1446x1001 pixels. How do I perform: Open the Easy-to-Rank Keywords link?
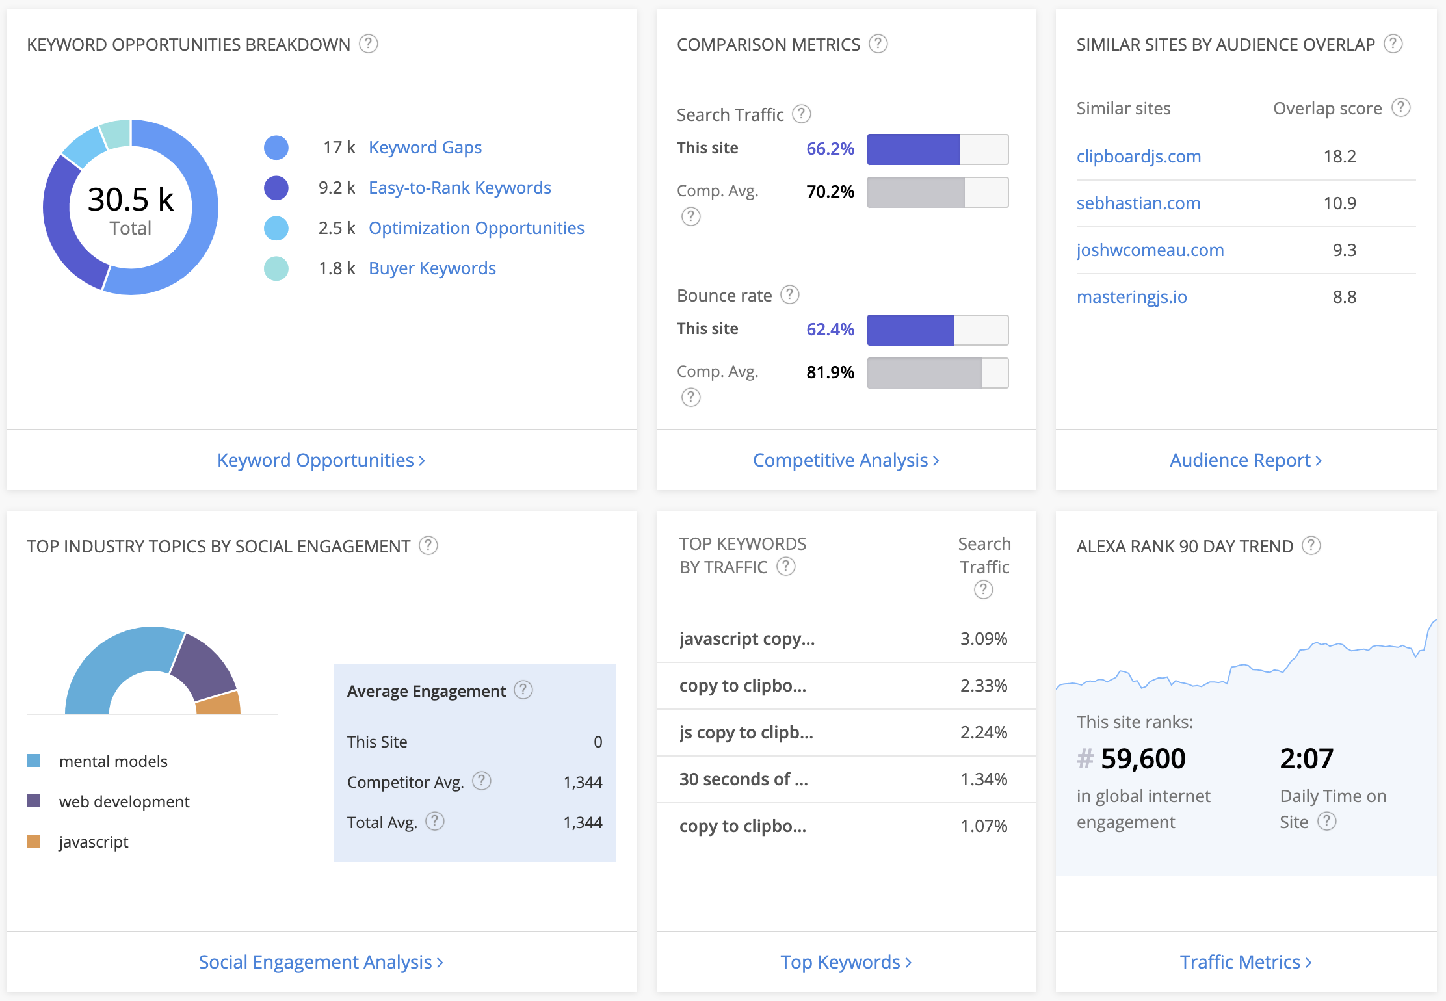tap(460, 187)
